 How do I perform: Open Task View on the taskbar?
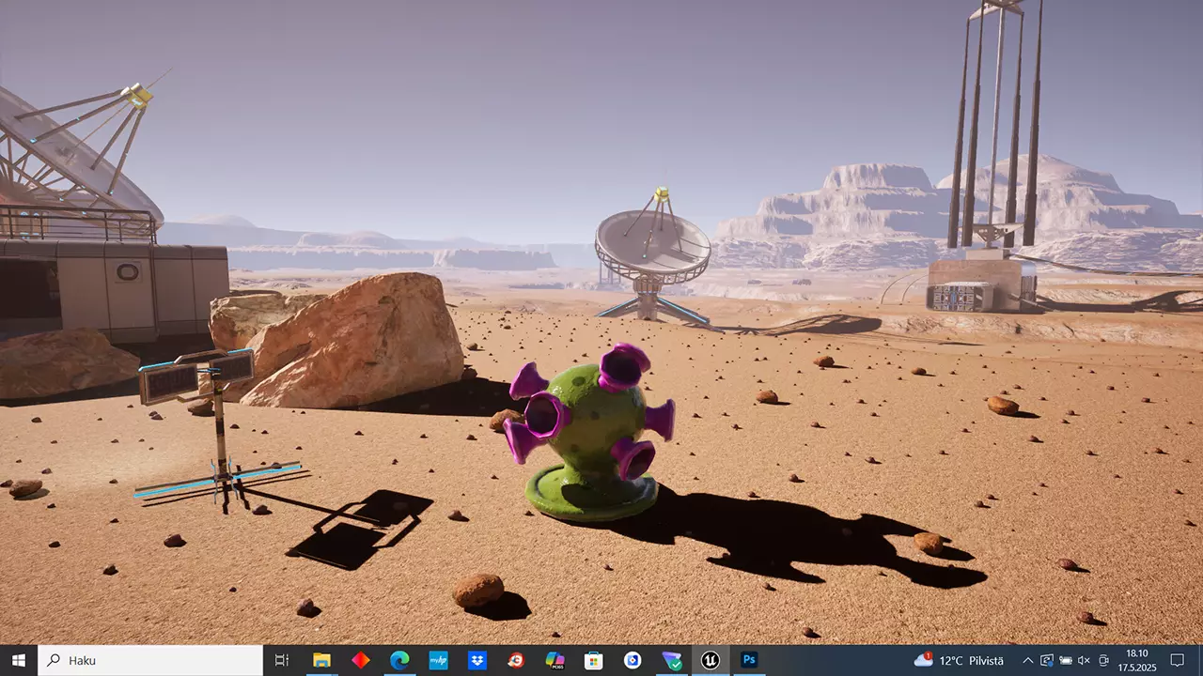click(281, 660)
